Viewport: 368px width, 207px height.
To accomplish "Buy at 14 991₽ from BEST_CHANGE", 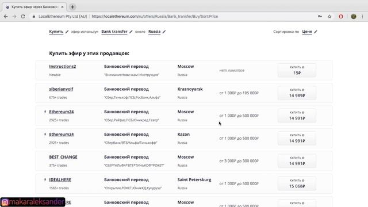I will (297, 161).
